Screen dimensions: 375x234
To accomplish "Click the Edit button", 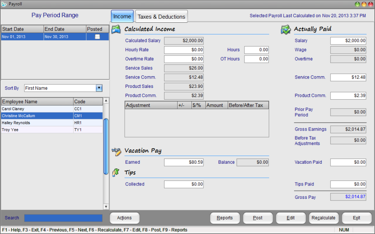I will tap(291, 218).
